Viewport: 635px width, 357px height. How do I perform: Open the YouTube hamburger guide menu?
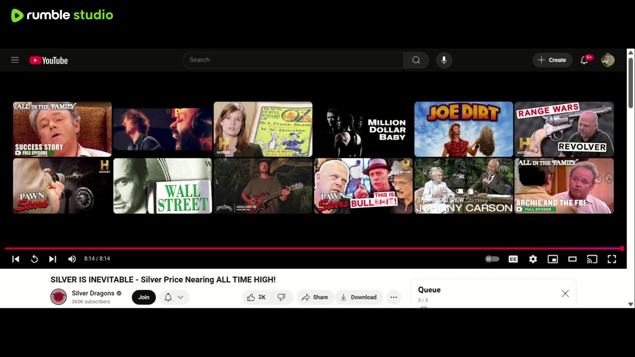pos(15,60)
